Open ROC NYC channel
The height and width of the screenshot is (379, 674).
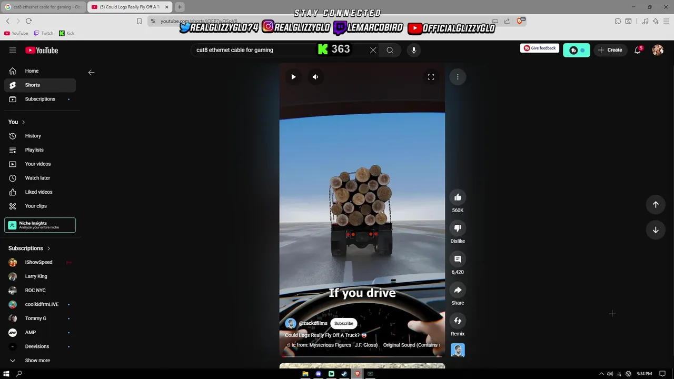[x=40, y=290]
